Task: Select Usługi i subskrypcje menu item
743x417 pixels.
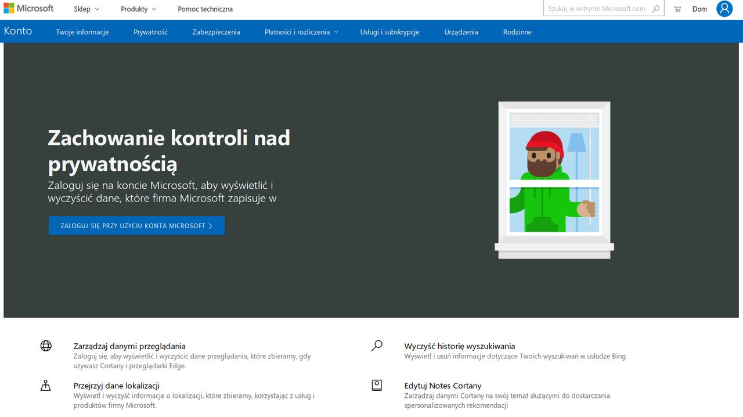Action: (389, 32)
